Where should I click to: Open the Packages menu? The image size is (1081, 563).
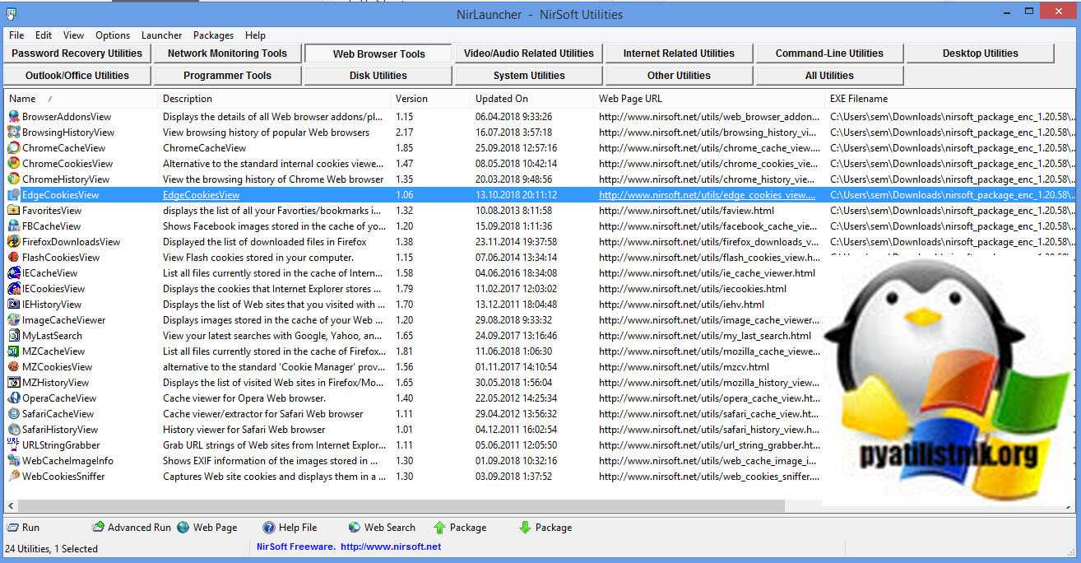click(213, 35)
